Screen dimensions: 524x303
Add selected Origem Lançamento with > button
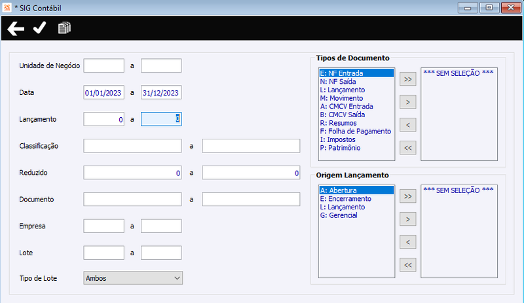[407, 219]
